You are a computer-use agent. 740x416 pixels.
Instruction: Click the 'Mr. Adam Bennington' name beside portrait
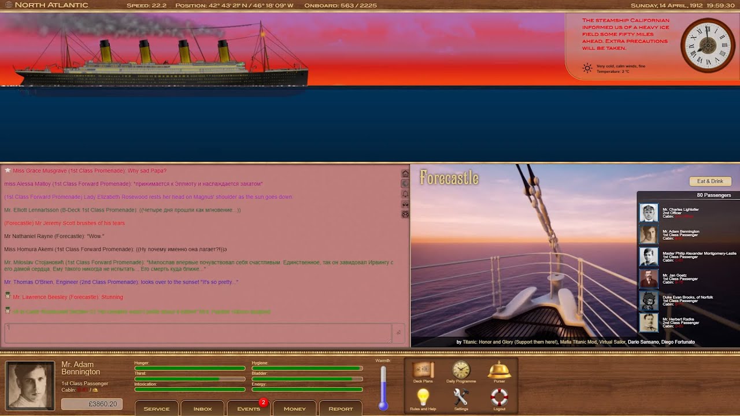[x=81, y=368]
